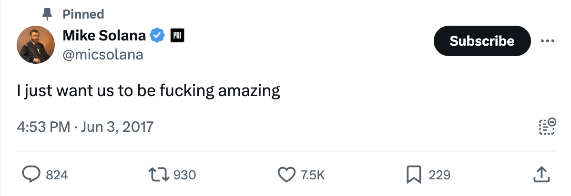The width and height of the screenshot is (571, 196).
Task: Click the blue verified checkmark badge
Action: click(x=158, y=35)
